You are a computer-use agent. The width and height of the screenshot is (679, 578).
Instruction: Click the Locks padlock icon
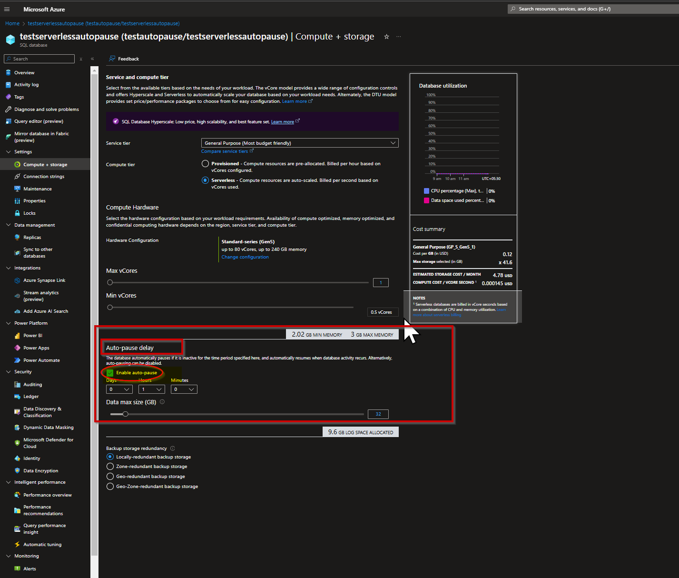[18, 213]
